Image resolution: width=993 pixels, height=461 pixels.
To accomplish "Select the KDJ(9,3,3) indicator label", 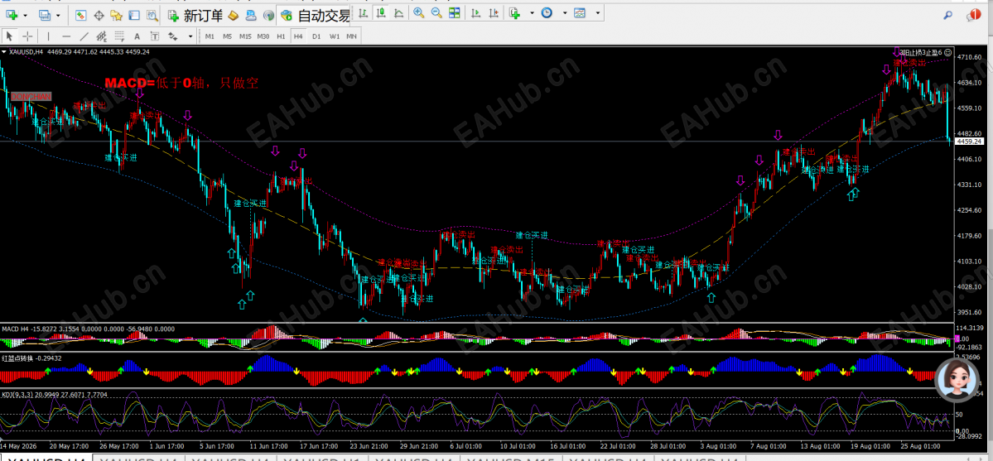I will pyautogui.click(x=17, y=394).
